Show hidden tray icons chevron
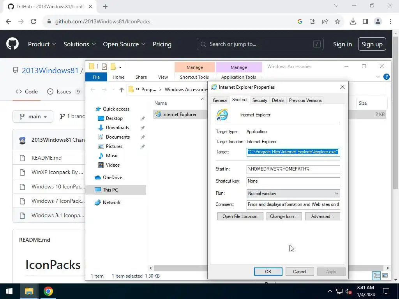The width and height of the screenshot is (399, 299). click(x=330, y=291)
